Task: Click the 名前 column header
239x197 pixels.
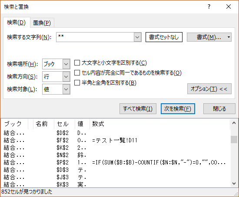Action: [43, 124]
